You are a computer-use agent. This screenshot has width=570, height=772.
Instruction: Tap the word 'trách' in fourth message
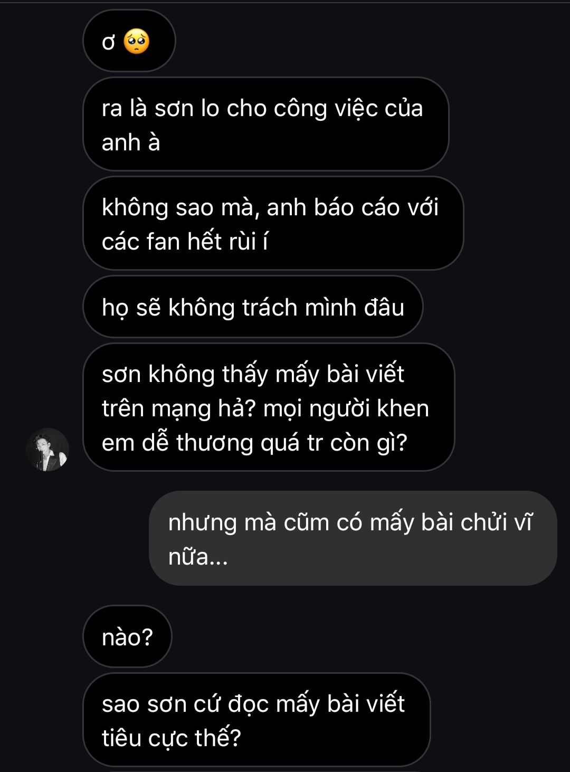point(270,307)
